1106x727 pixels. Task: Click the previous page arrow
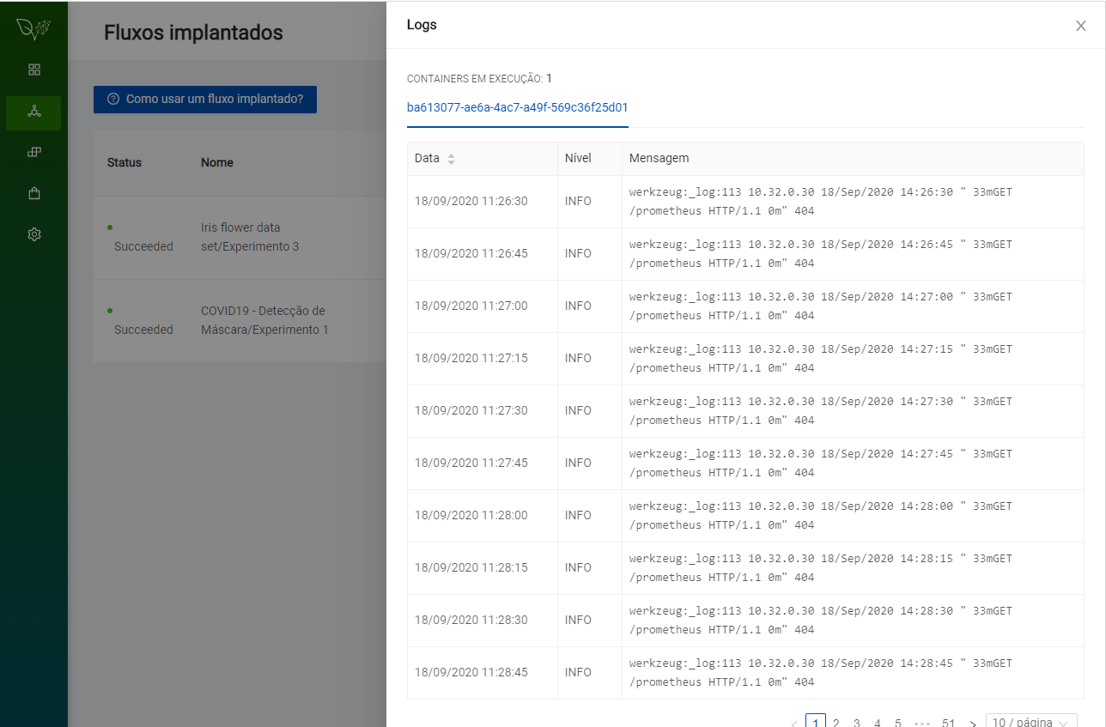pyautogui.click(x=793, y=723)
